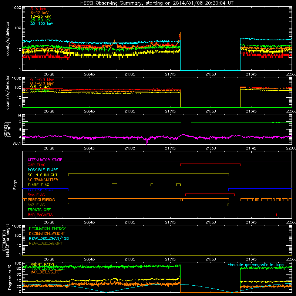
Task: Select the FRONT_RATIO legend label
Action: 42,265
